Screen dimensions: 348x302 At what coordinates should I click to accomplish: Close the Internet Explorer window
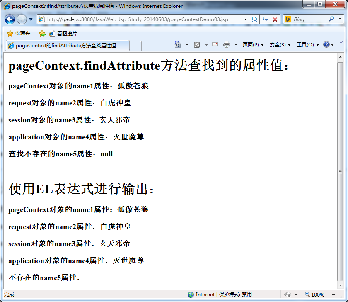335,4
